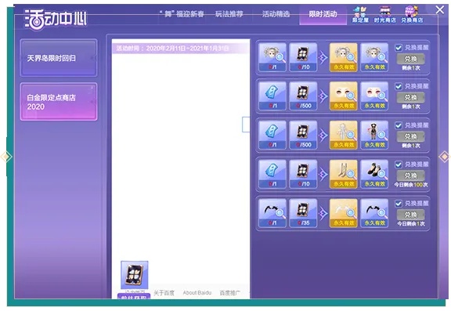This screenshot has width=451, height=311.
Task: Close the 活动中心 window
Action: [x=440, y=9]
